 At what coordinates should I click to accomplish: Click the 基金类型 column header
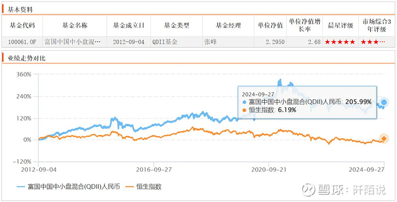click(x=177, y=26)
